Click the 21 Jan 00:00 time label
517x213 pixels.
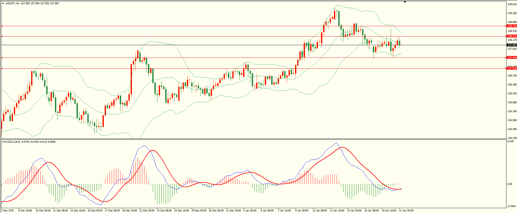[406, 211]
